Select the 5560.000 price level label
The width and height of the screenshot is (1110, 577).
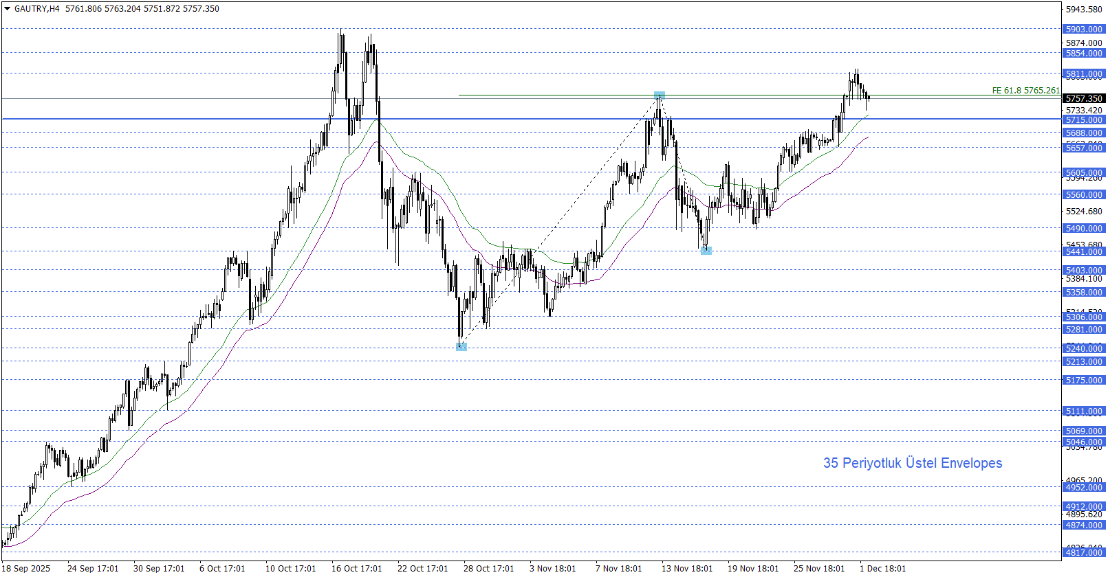point(1084,195)
